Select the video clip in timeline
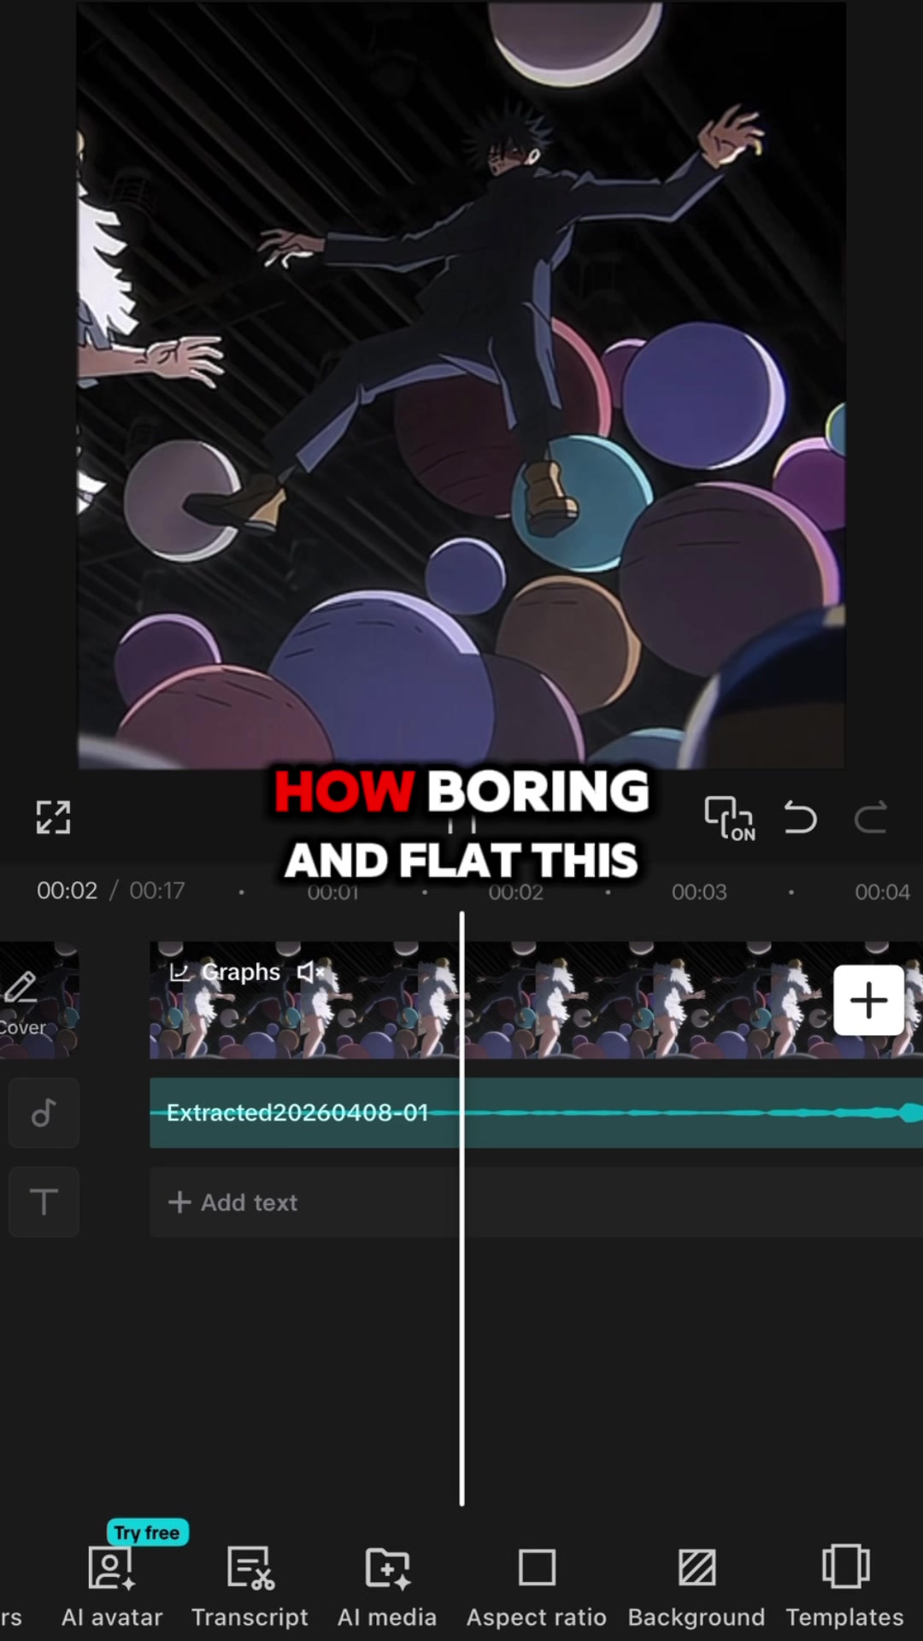 coord(536,1001)
